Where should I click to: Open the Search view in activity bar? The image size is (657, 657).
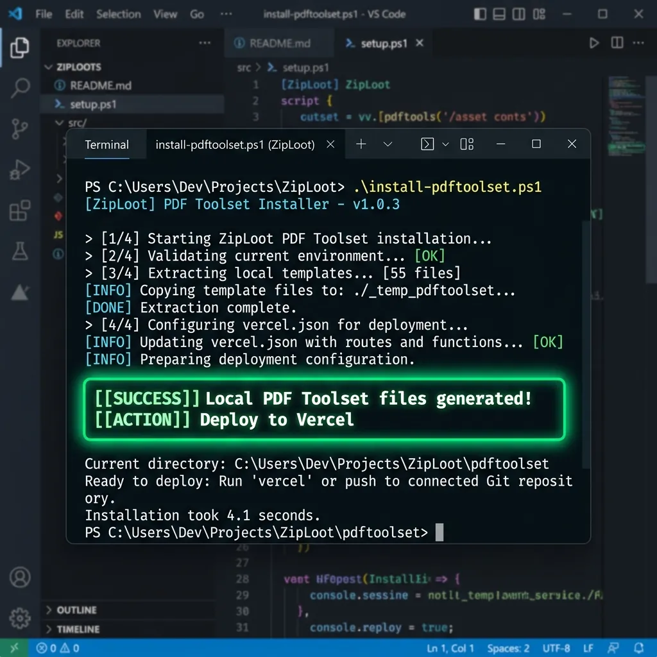(20, 87)
